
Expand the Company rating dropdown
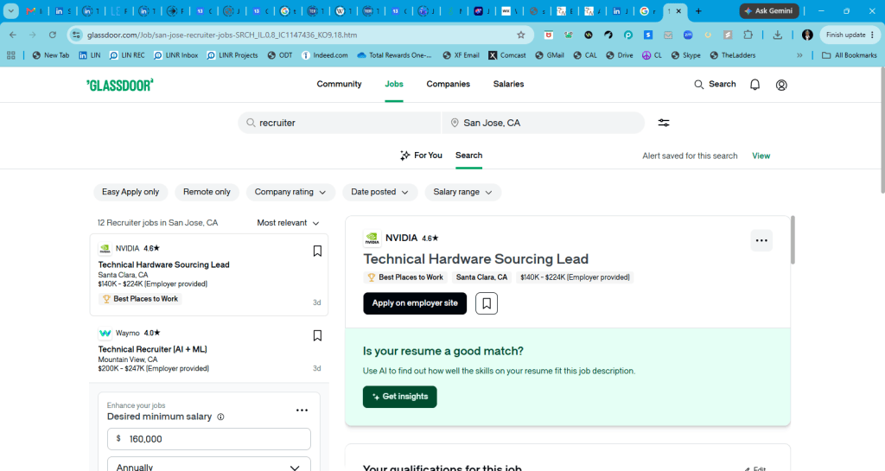coord(290,192)
